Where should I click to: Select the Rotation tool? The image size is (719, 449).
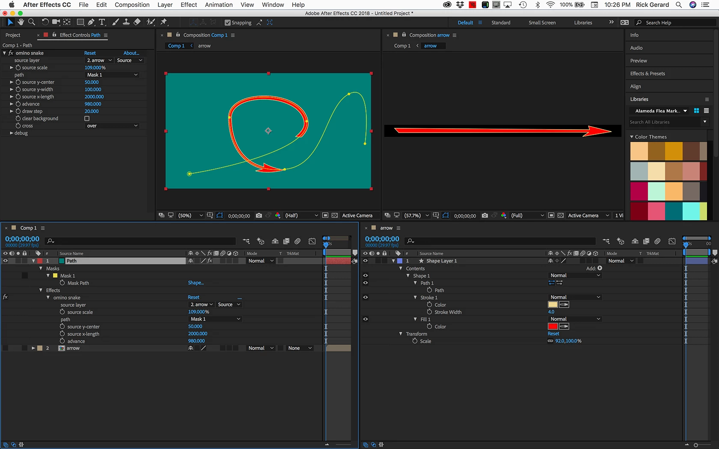coord(45,22)
